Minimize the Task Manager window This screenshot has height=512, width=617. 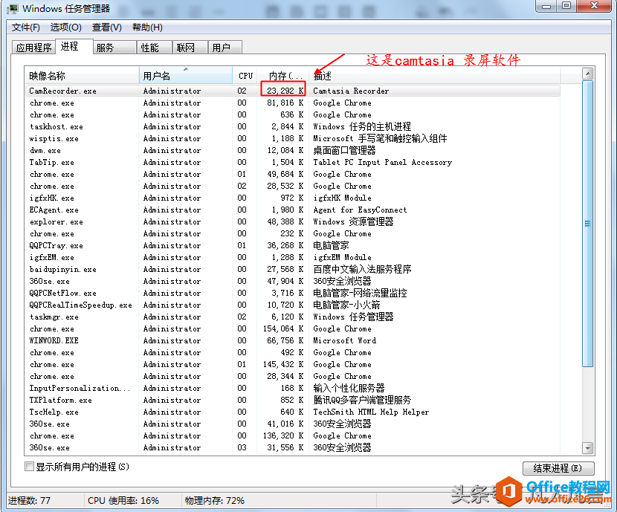tap(546, 6)
